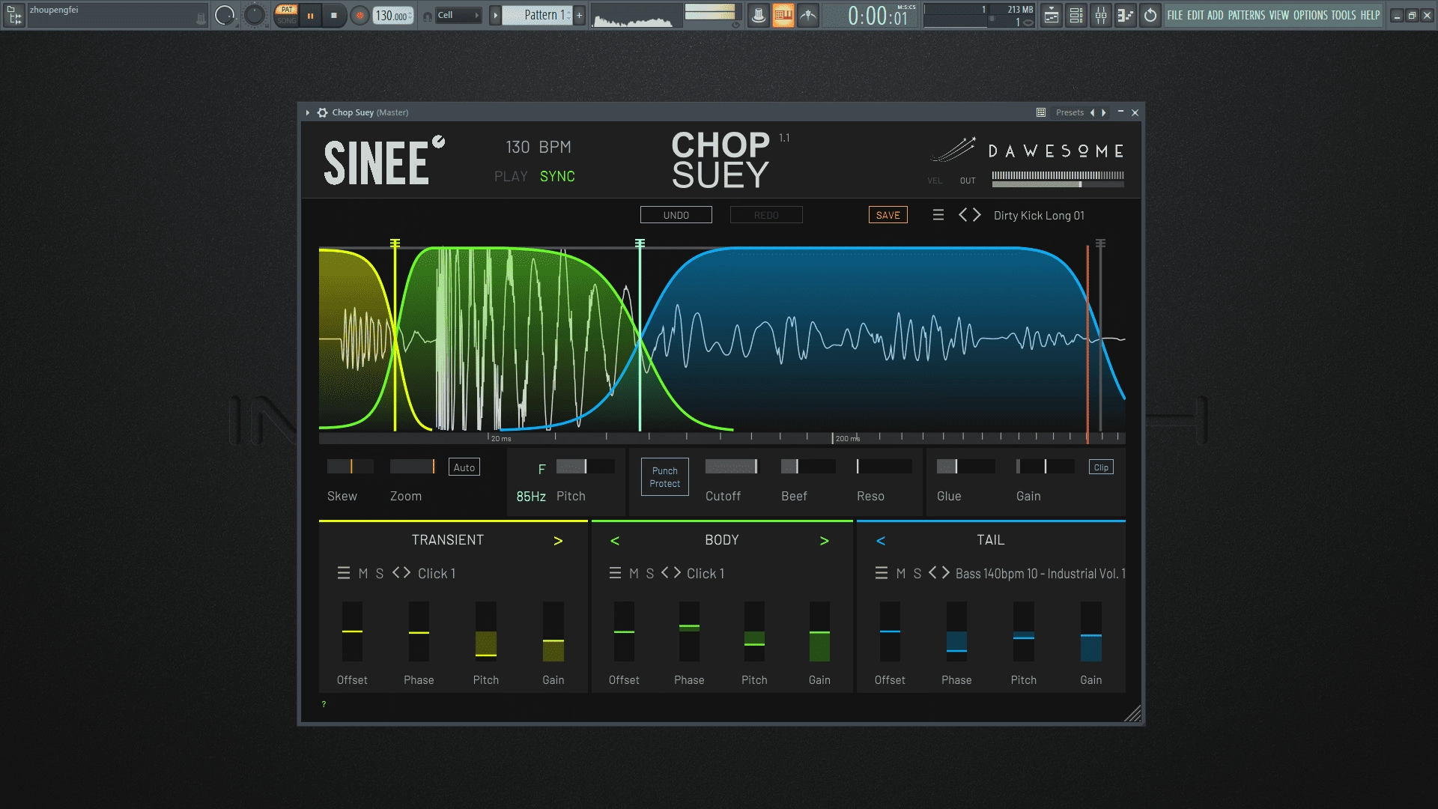Open the piano roll icon

point(1125,15)
